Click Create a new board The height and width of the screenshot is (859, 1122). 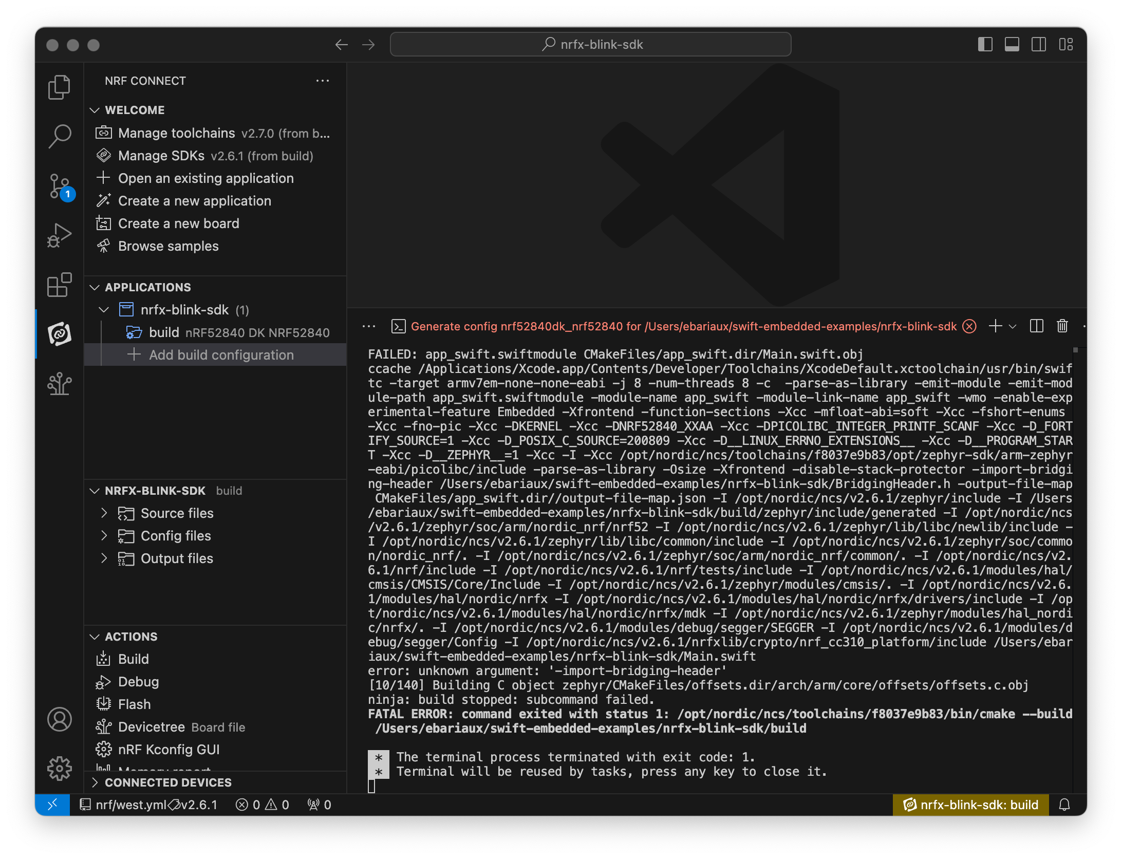click(x=215, y=223)
